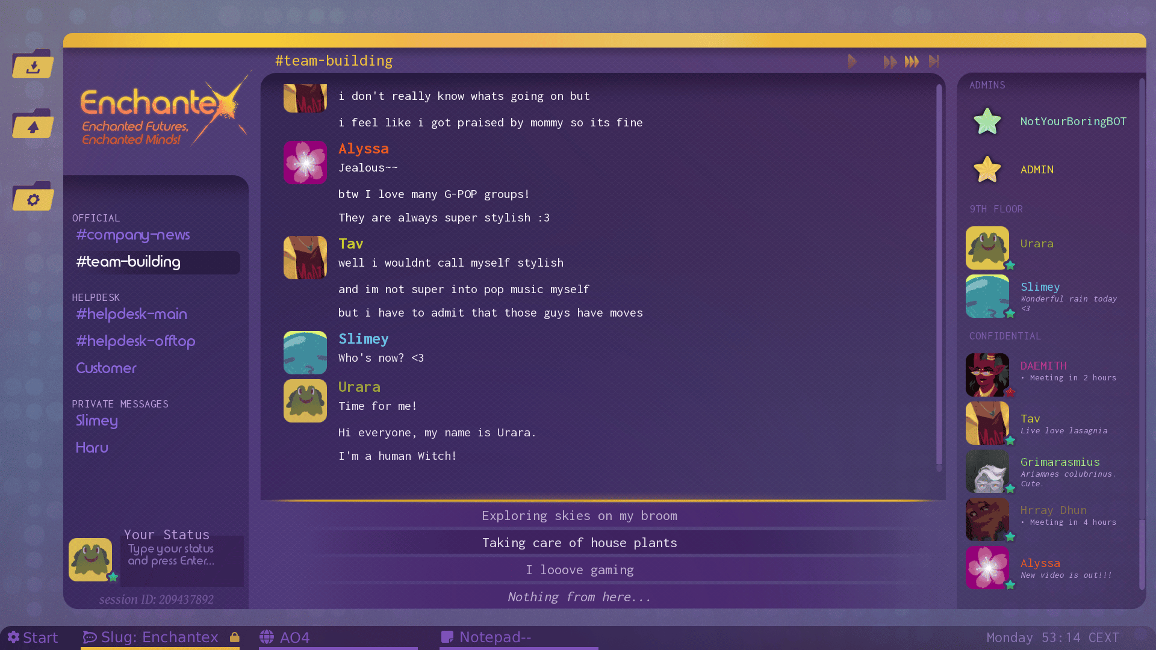Click DAEMITH's avatar in member list

(x=987, y=374)
